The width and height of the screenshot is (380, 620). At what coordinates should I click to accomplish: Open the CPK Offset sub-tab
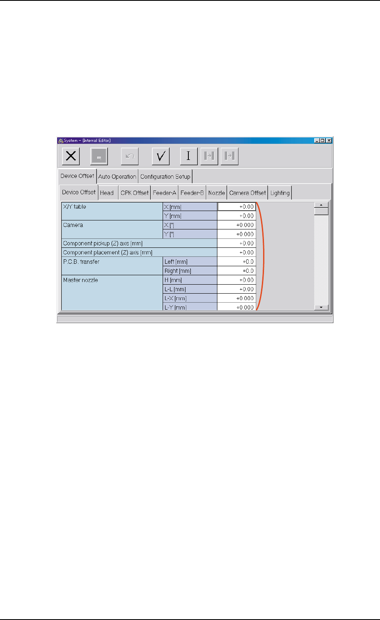click(x=134, y=193)
